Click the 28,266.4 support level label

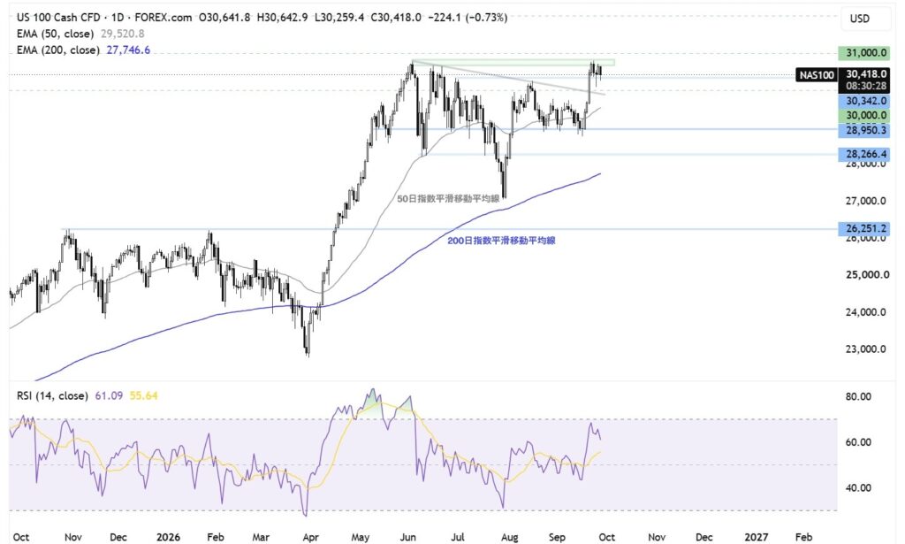coord(864,154)
